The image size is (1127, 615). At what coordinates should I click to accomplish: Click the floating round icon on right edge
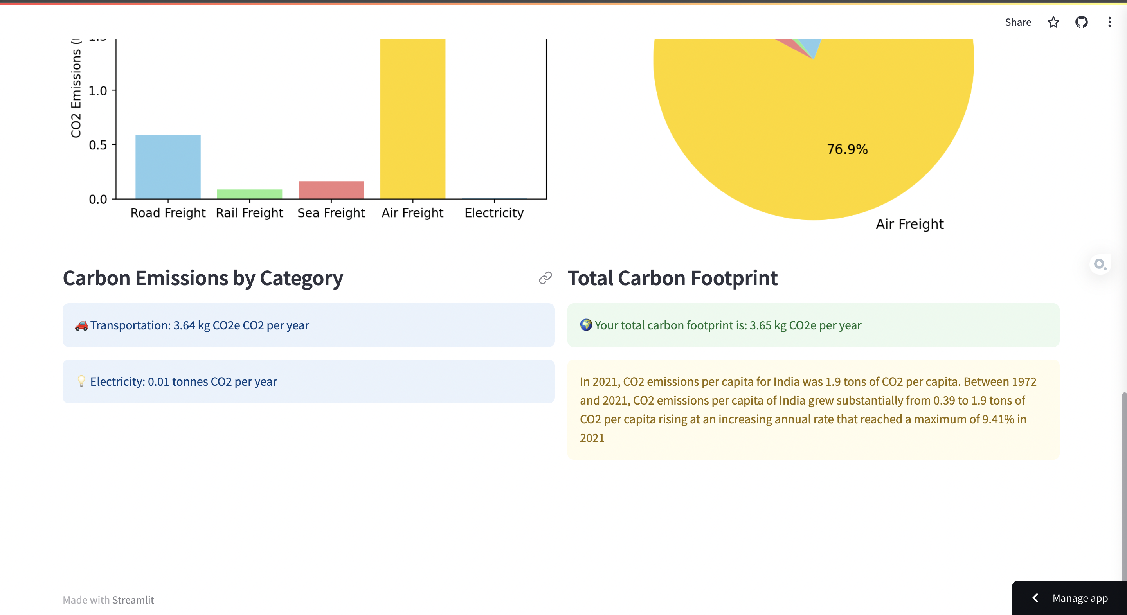[x=1100, y=264]
